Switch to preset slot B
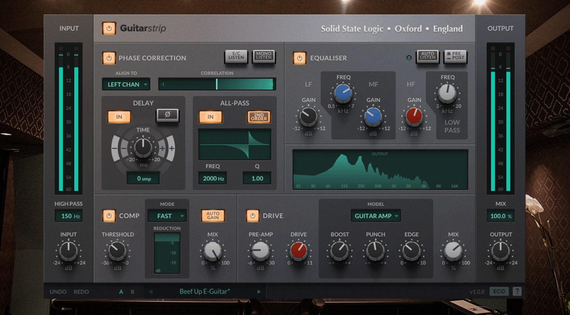Image resolution: width=570 pixels, height=315 pixels. coord(132,292)
